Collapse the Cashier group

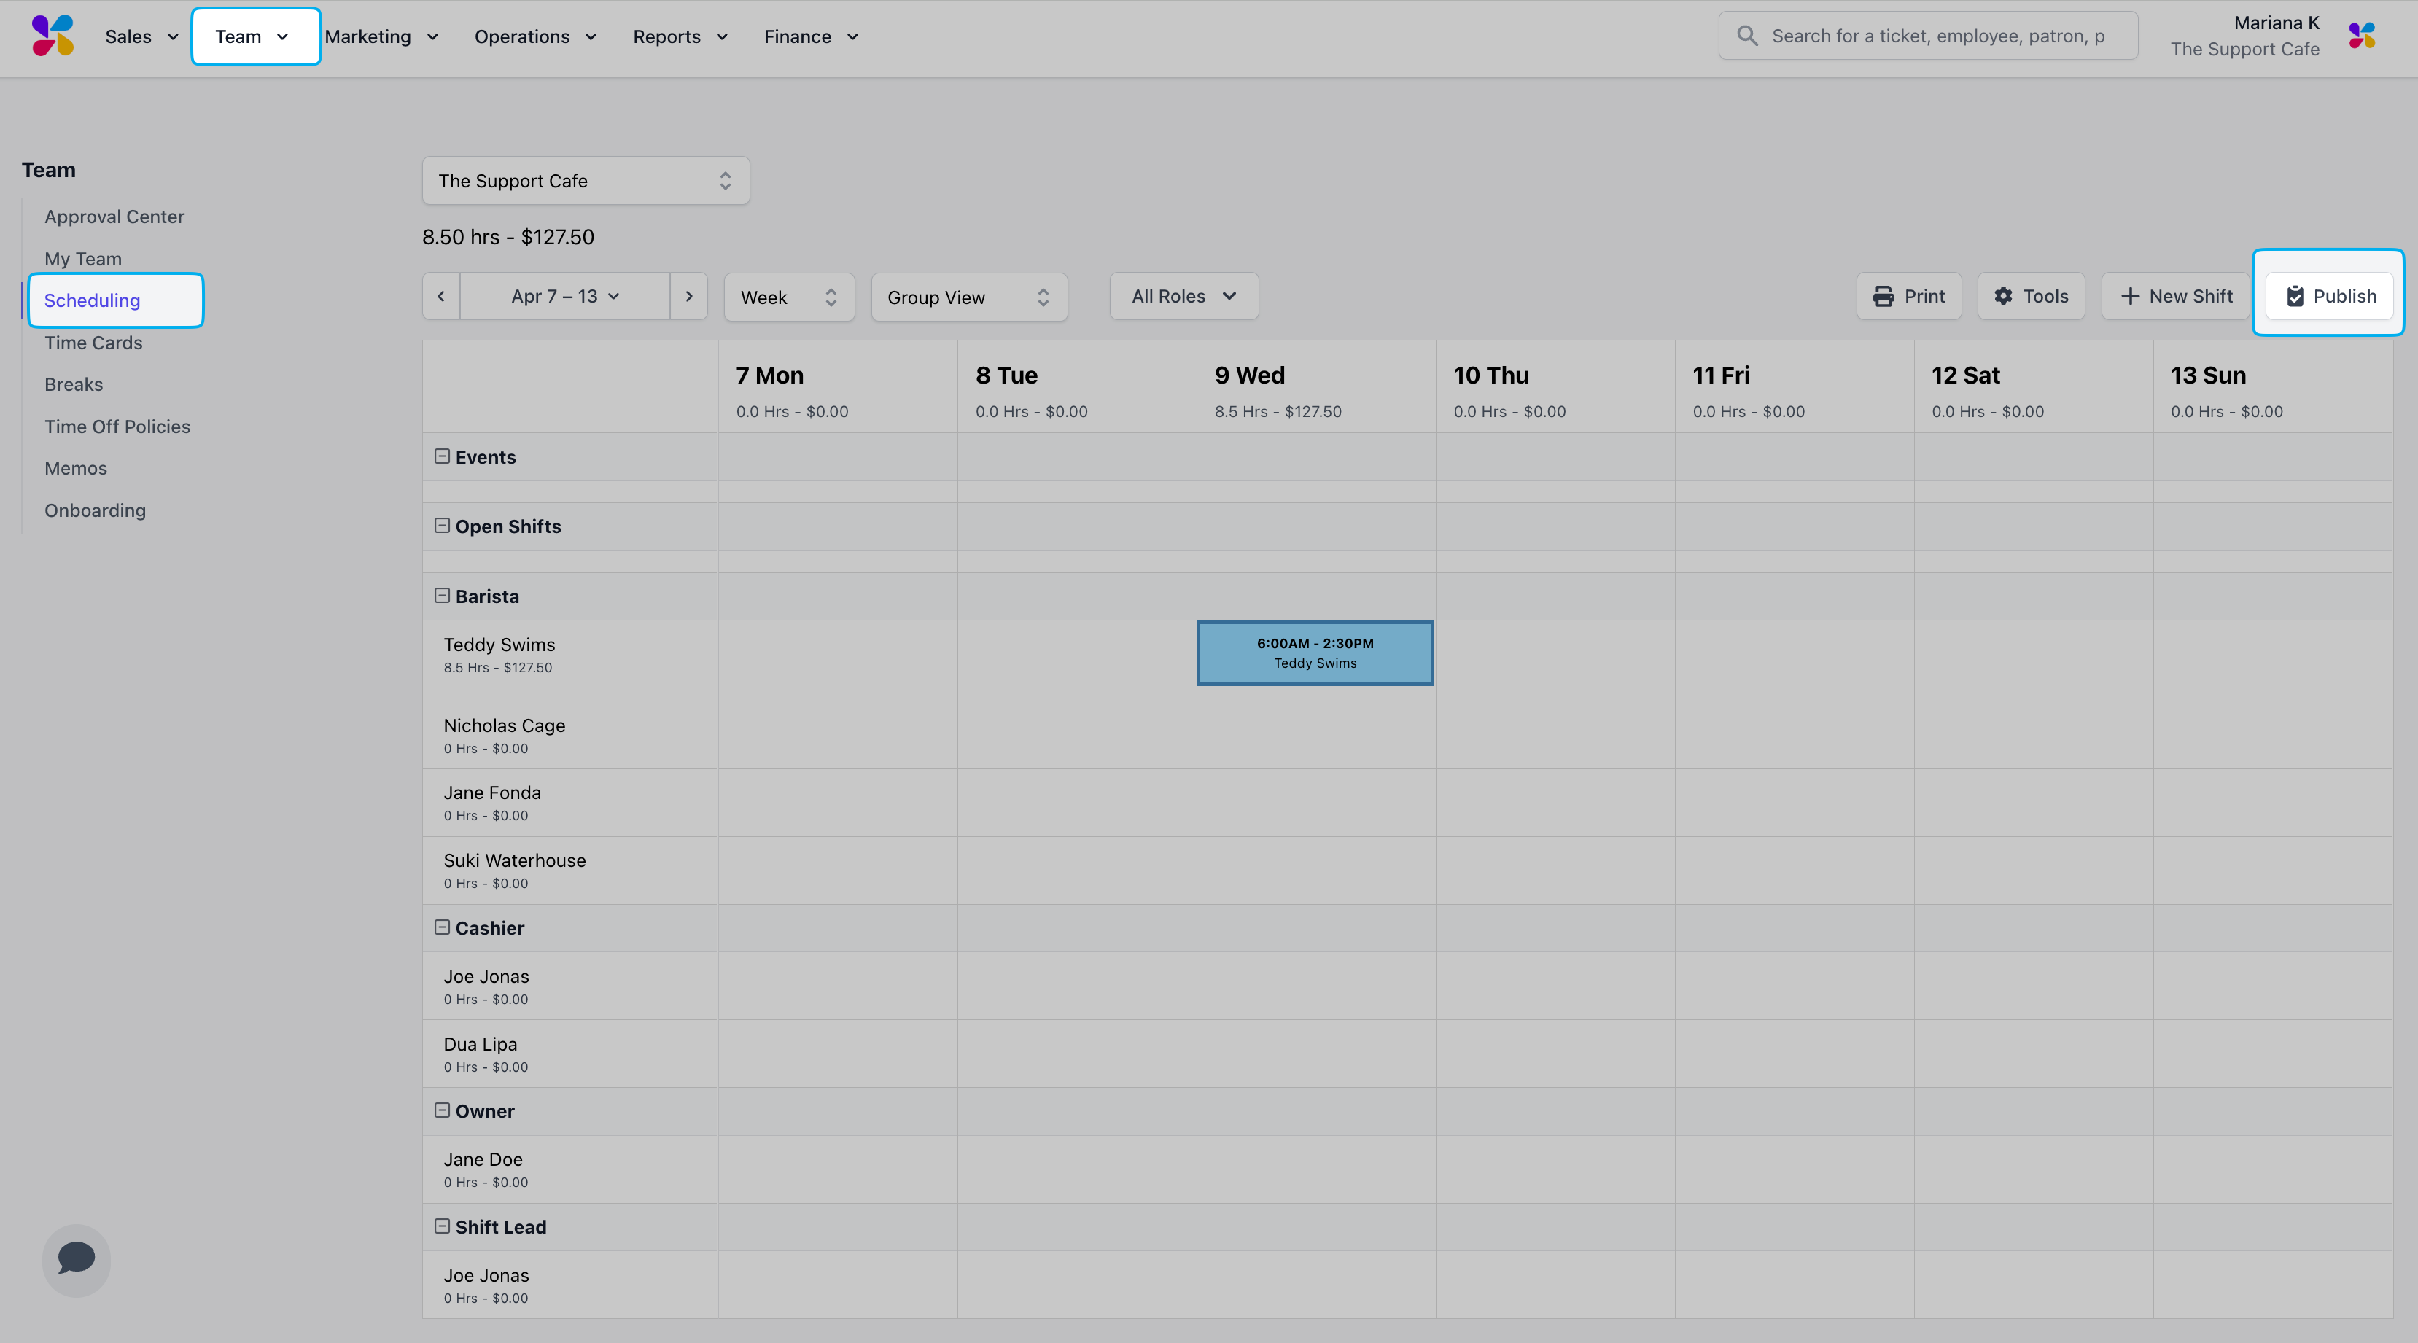pyautogui.click(x=442, y=927)
